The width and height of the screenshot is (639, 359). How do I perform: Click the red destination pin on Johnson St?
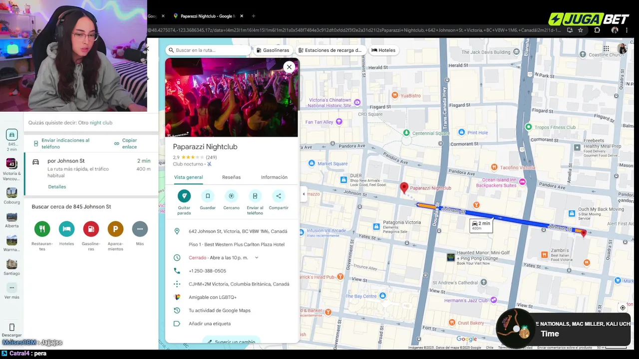pyautogui.click(x=584, y=233)
